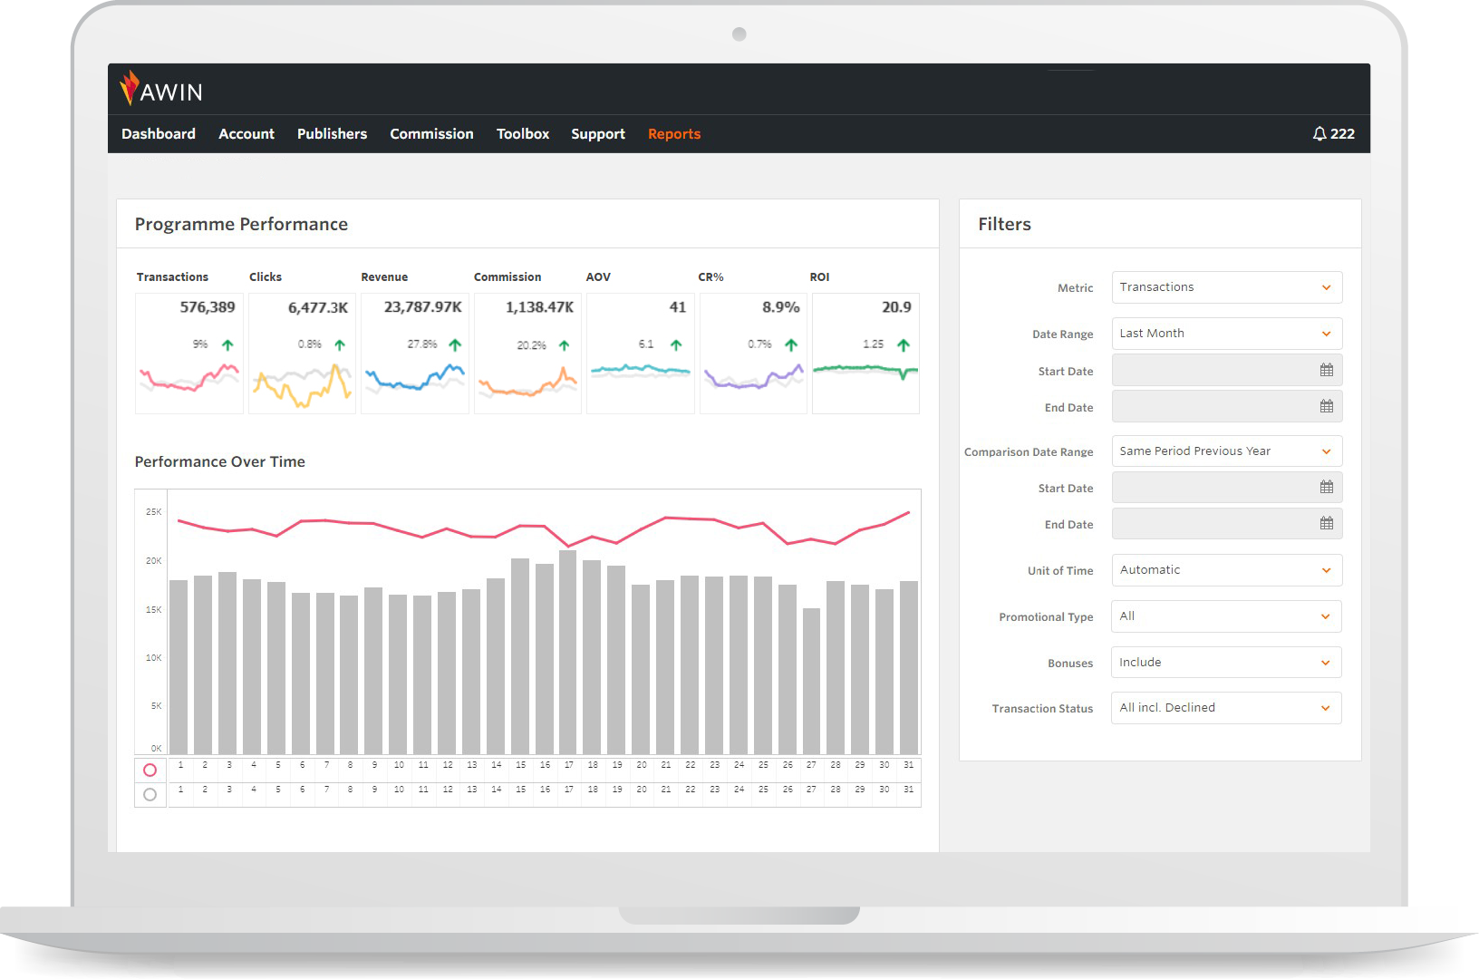
Task: Open the Date Range dropdown
Action: click(1226, 334)
